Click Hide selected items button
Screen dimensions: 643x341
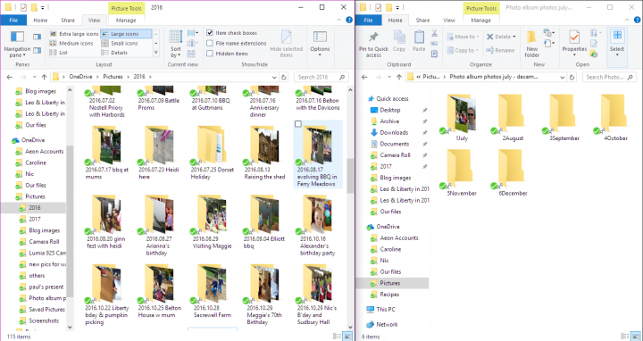point(287,44)
